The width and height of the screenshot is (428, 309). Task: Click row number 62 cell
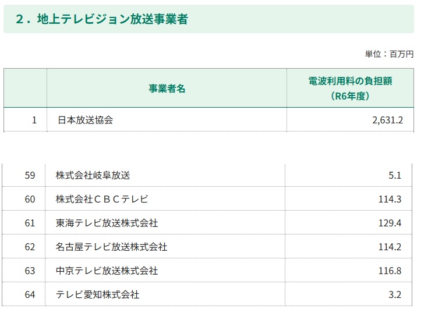pyautogui.click(x=30, y=247)
